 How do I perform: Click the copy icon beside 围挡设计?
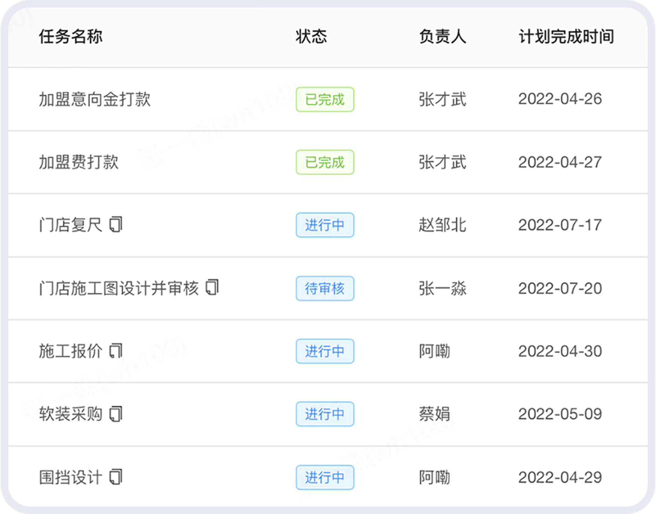[116, 477]
